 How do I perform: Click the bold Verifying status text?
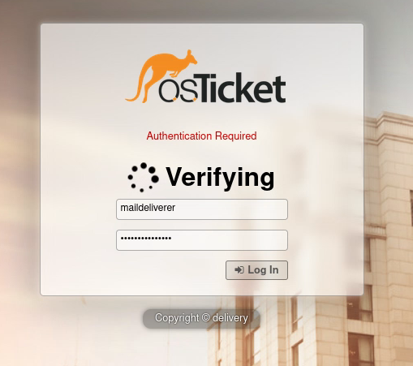coord(220,178)
